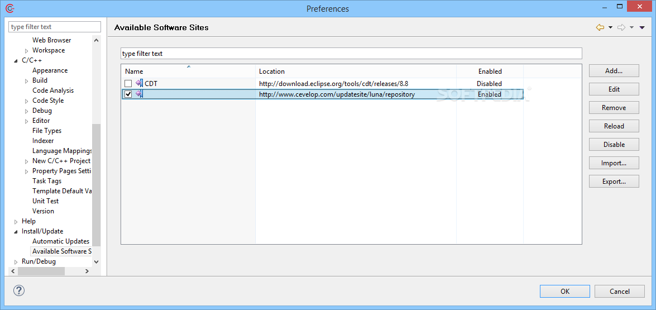Select Version preferences item
Image resolution: width=656 pixels, height=310 pixels.
click(43, 211)
